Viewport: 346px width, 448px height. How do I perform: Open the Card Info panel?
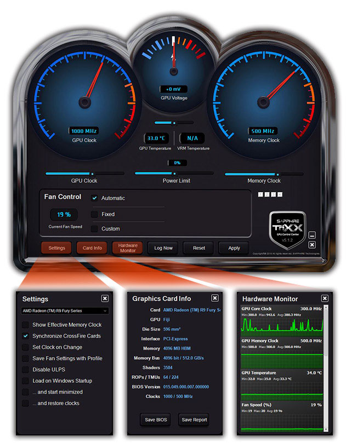[92, 248]
